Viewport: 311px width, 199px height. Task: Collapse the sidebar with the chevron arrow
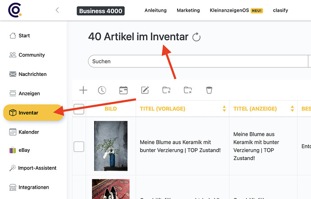coord(57,10)
